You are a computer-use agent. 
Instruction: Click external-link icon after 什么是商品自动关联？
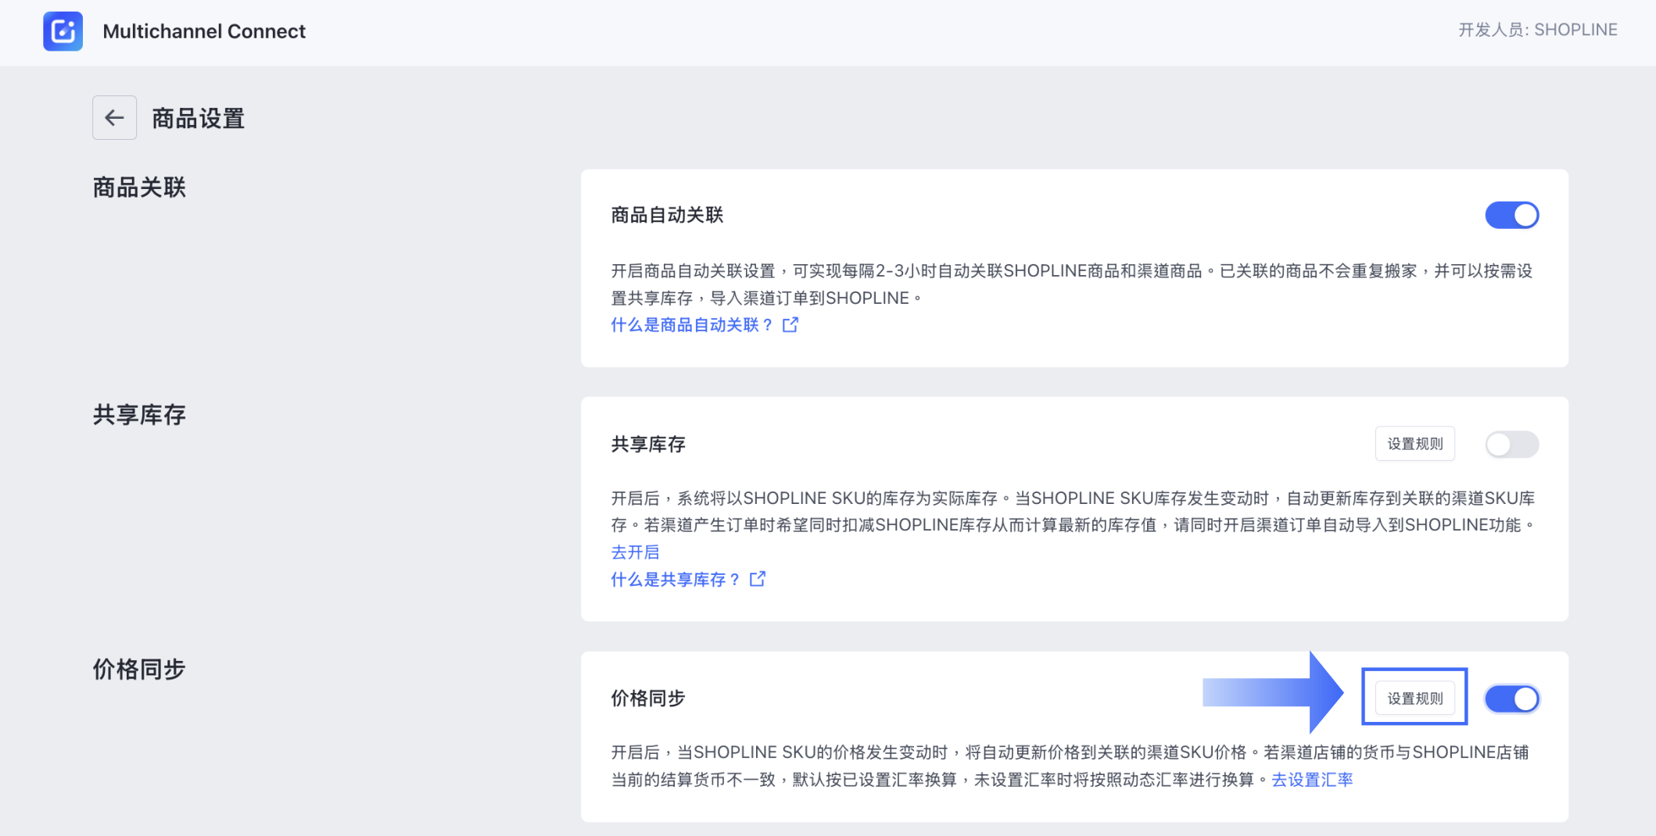click(x=790, y=325)
